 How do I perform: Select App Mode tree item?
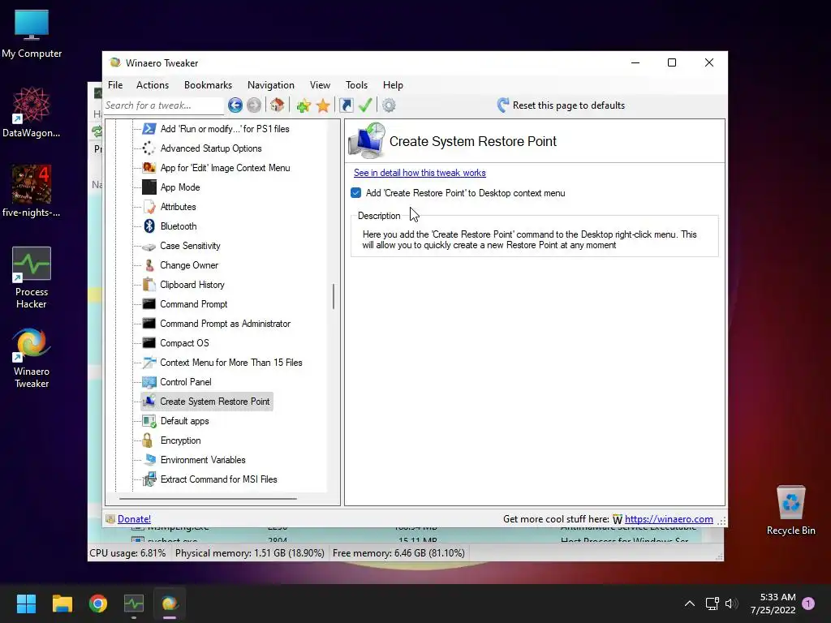pyautogui.click(x=180, y=187)
